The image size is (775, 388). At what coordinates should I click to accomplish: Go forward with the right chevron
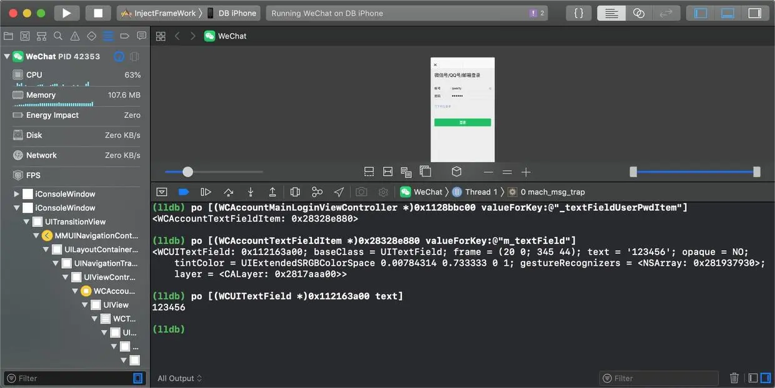coord(193,36)
